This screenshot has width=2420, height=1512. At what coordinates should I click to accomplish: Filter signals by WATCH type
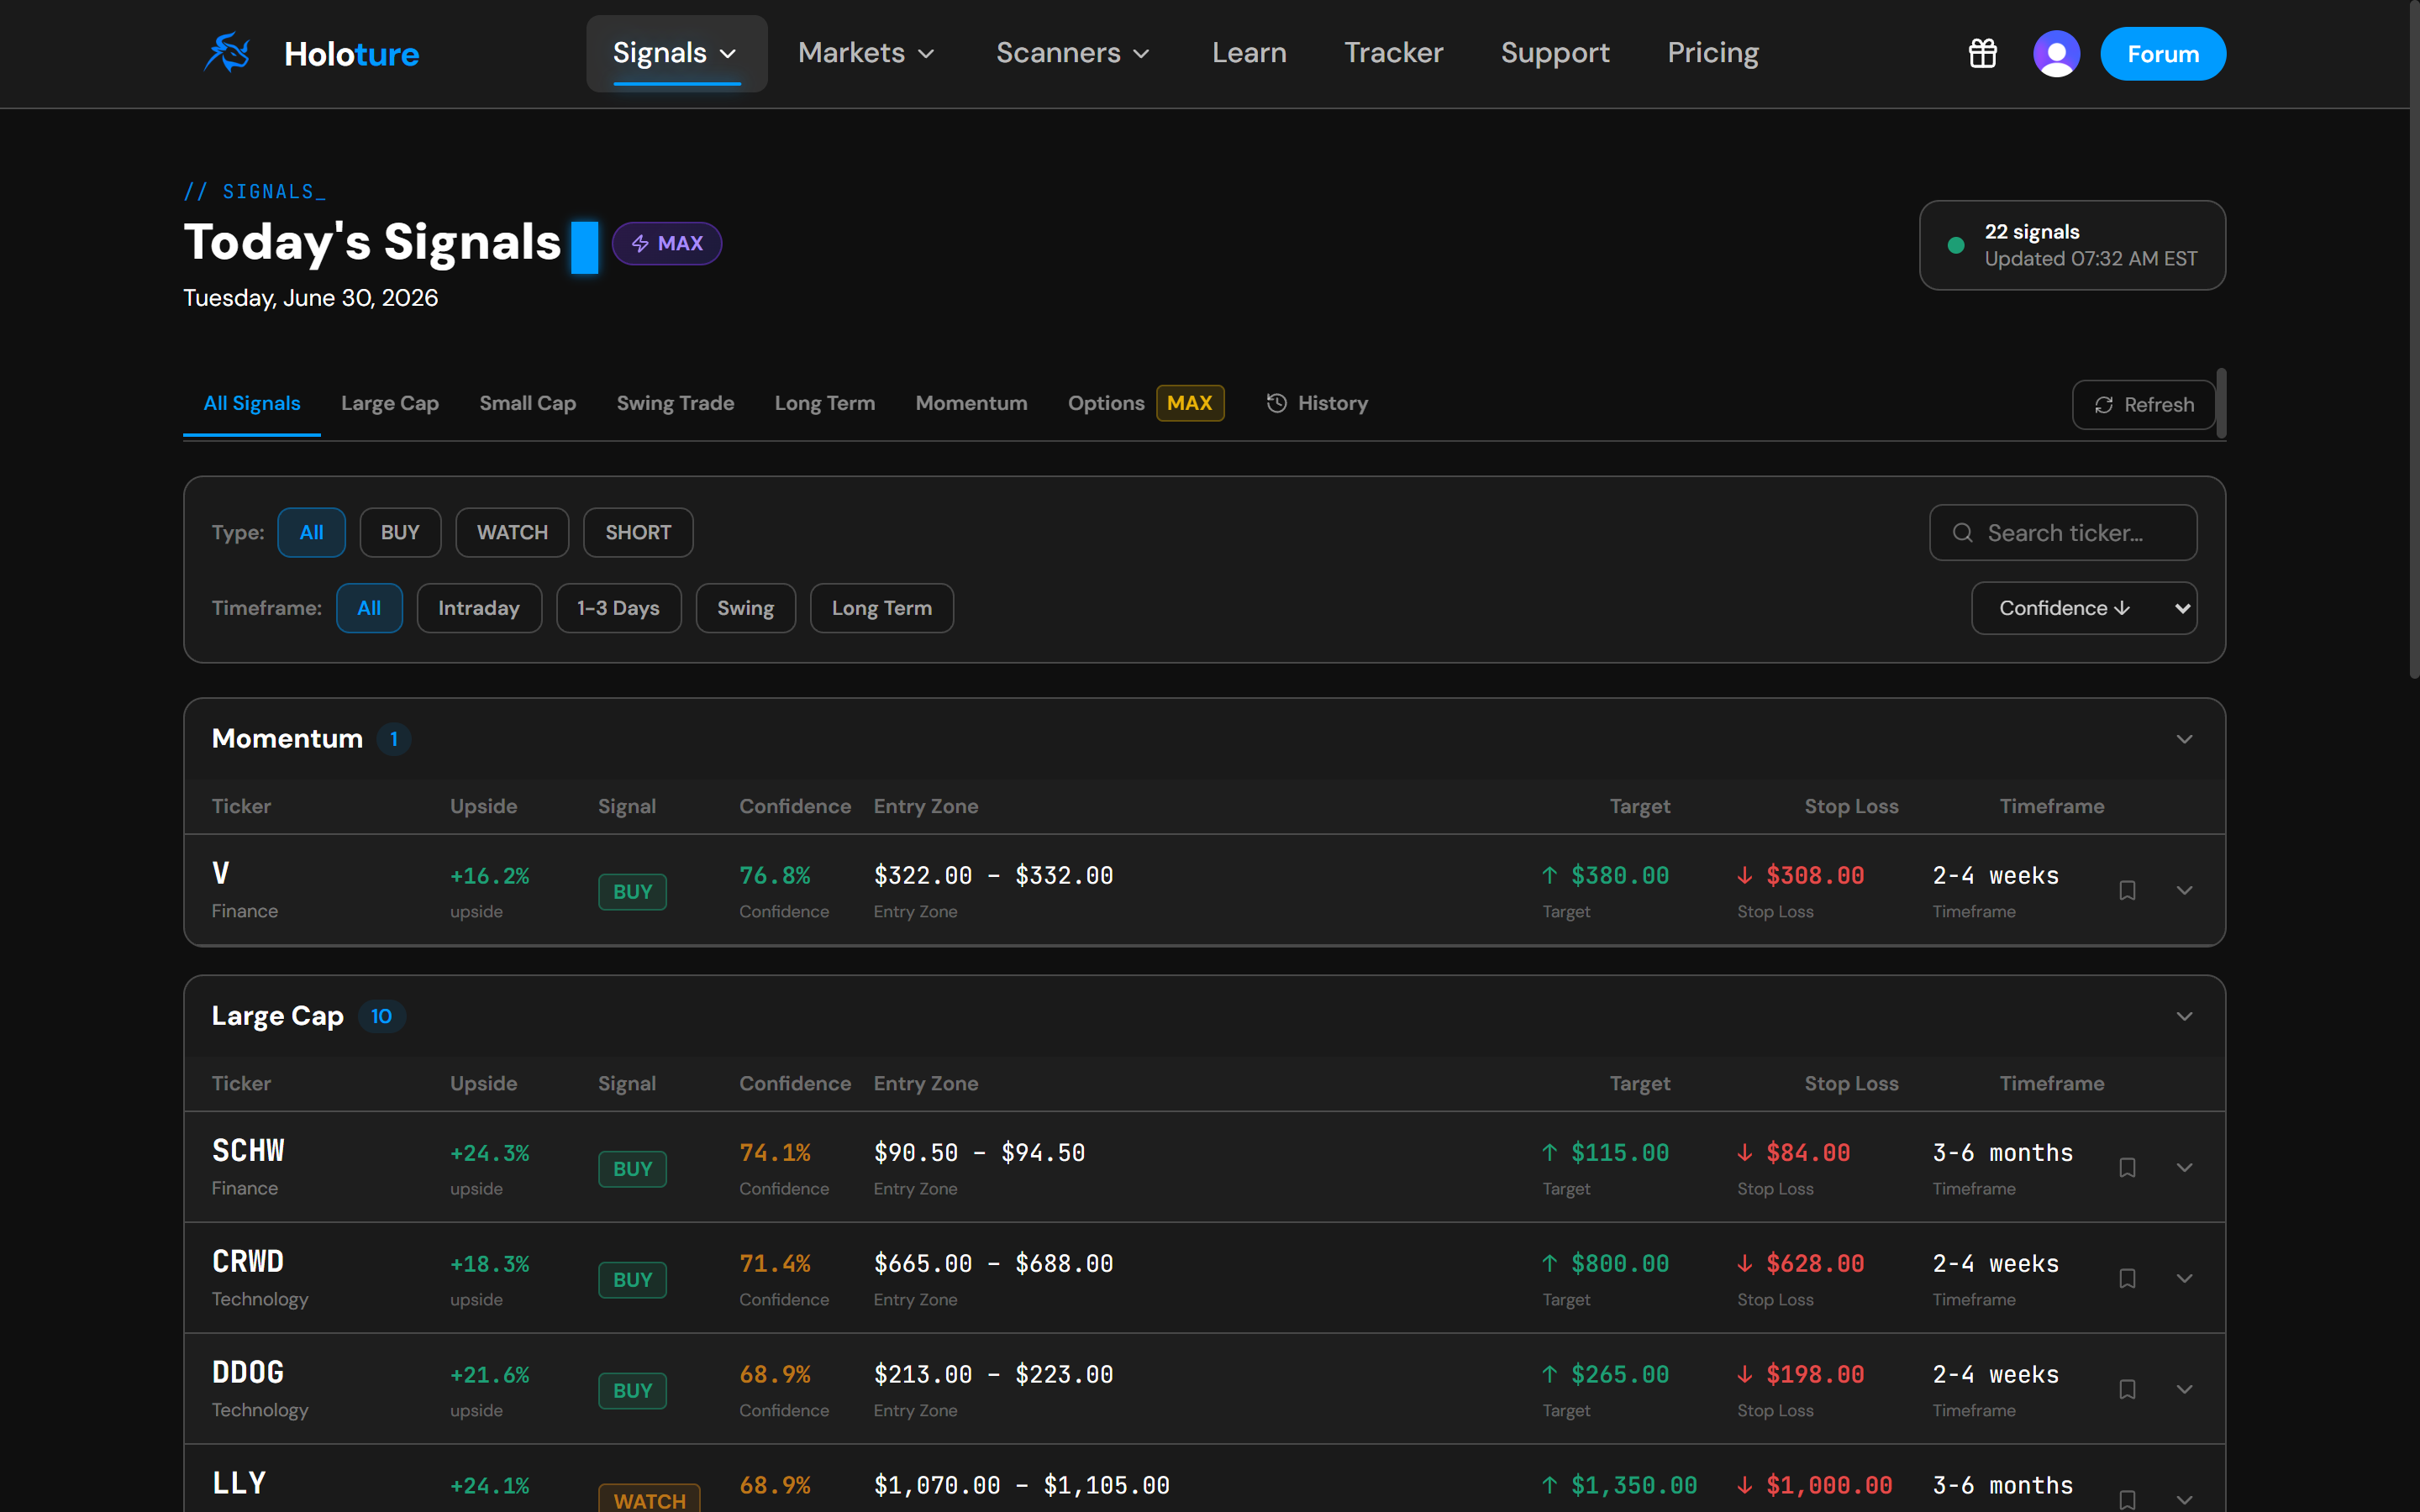(512, 532)
